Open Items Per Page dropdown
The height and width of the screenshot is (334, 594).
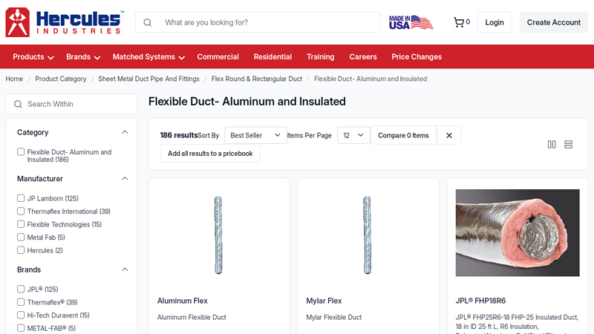(x=353, y=135)
